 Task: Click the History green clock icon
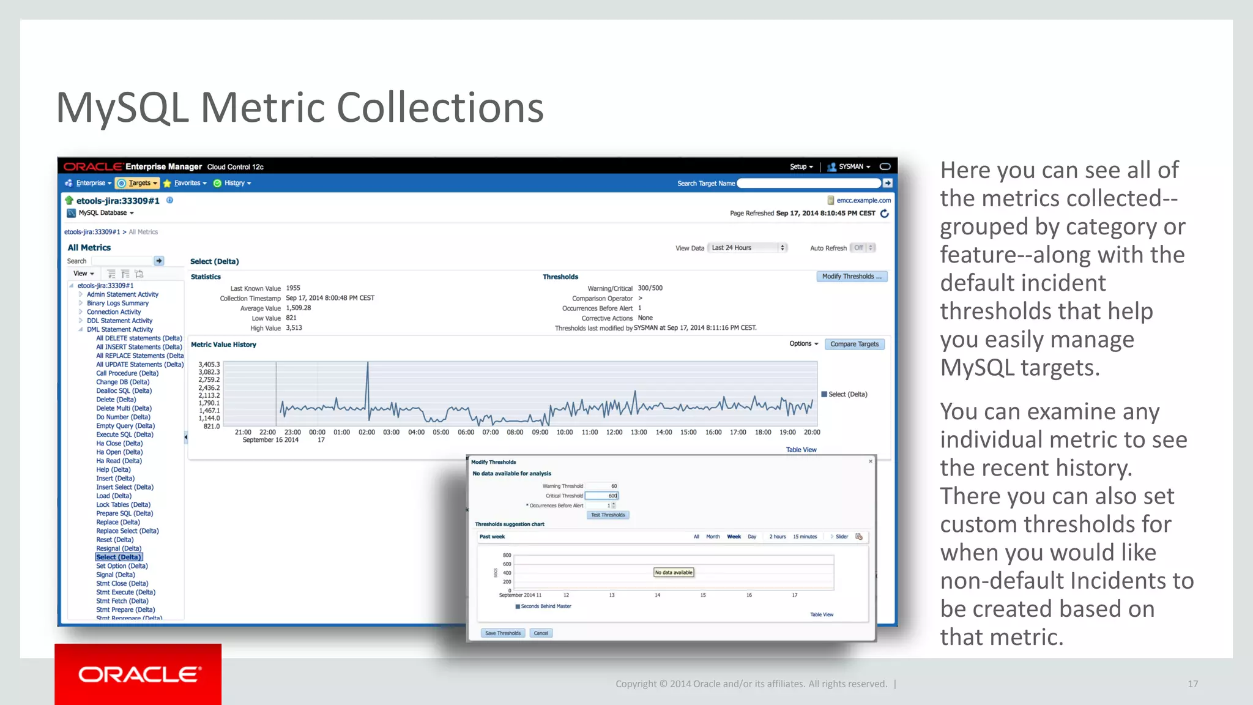[x=217, y=183]
